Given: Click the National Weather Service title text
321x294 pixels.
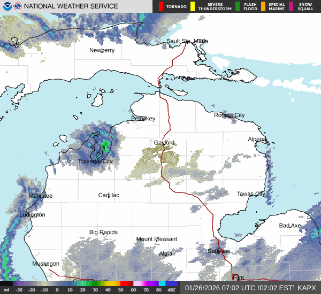Looking at the screenshot, I should pos(71,6).
